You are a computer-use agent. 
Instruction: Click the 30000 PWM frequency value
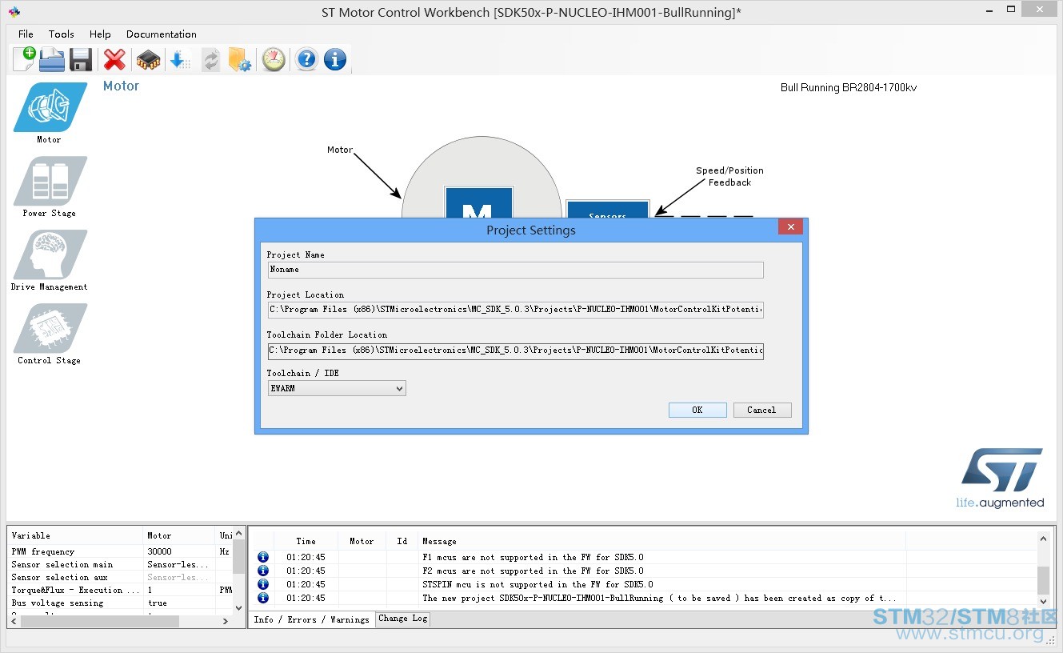160,551
